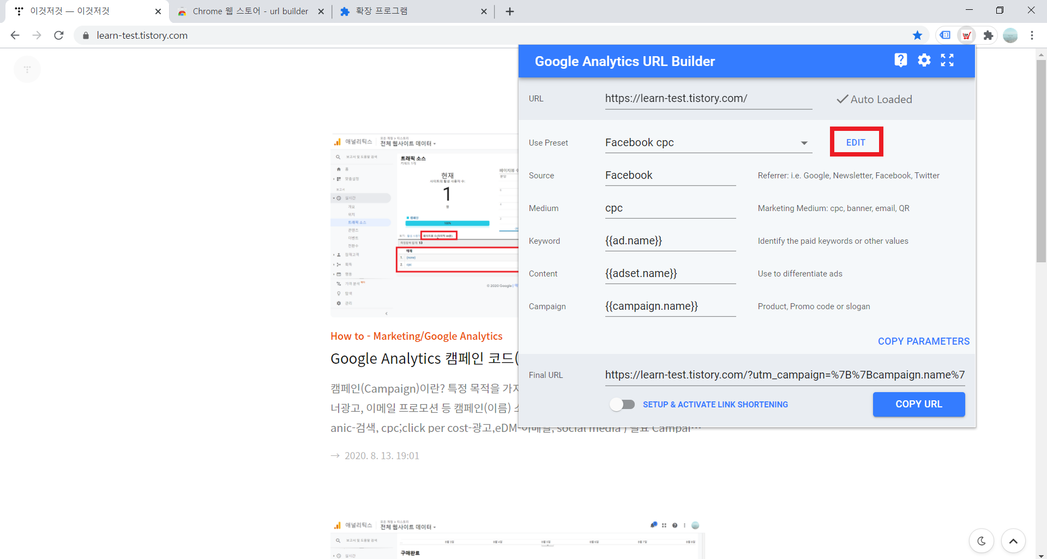
Task: Click the Auto Loaded indicator
Action: (874, 99)
